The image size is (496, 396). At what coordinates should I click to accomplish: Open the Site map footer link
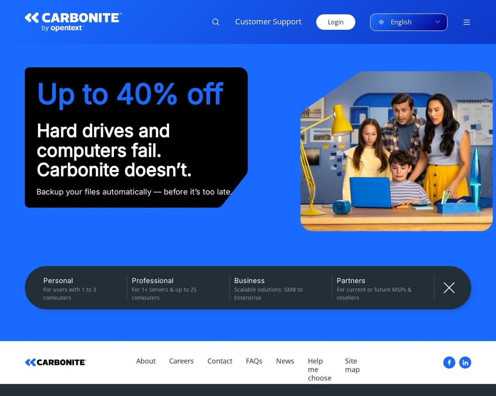click(x=352, y=365)
